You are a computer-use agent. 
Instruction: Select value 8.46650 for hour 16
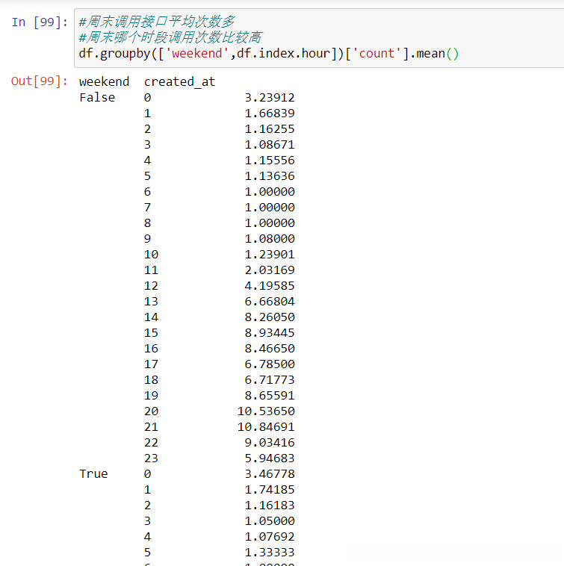coord(270,349)
